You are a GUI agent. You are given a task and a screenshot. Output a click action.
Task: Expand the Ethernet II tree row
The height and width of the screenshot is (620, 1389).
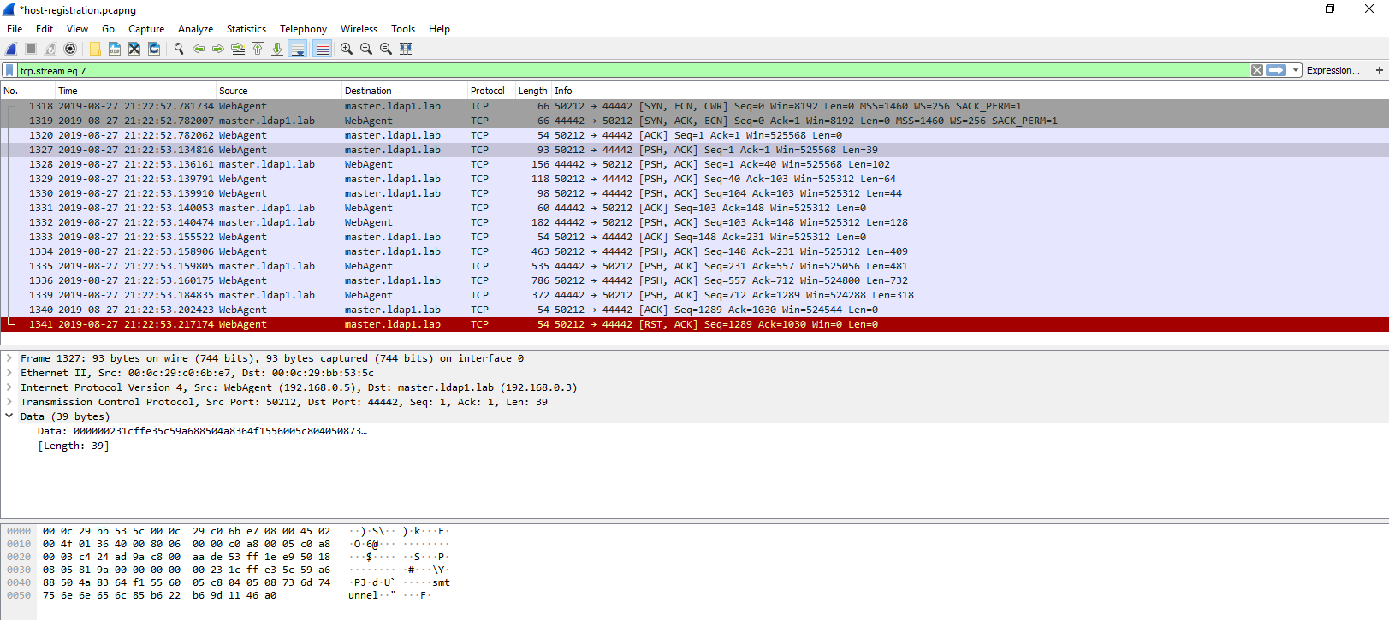(9, 373)
